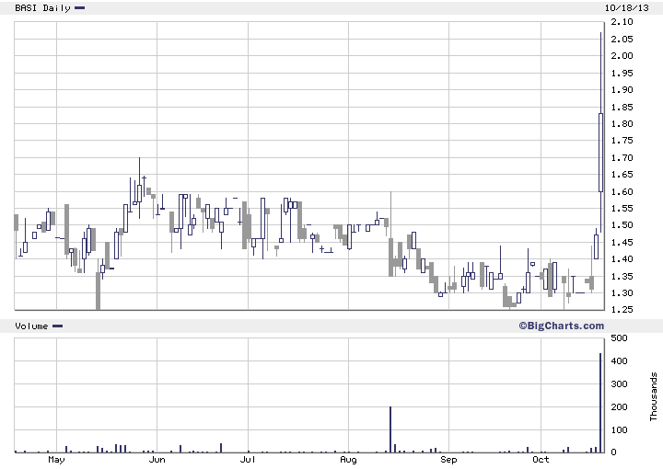663x469 pixels.
Task: Click the mid-August 200 thousand volume bar
Action: coord(390,429)
